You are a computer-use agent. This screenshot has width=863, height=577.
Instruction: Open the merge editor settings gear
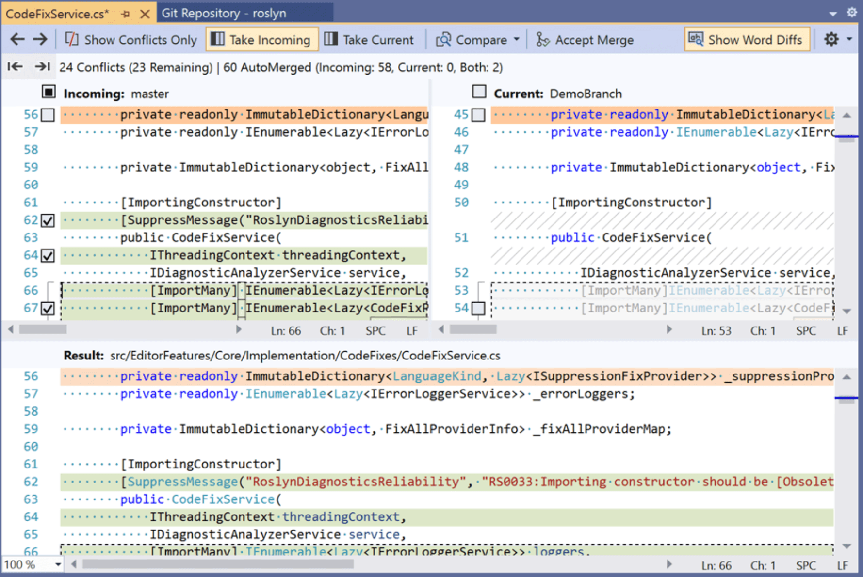click(x=831, y=39)
